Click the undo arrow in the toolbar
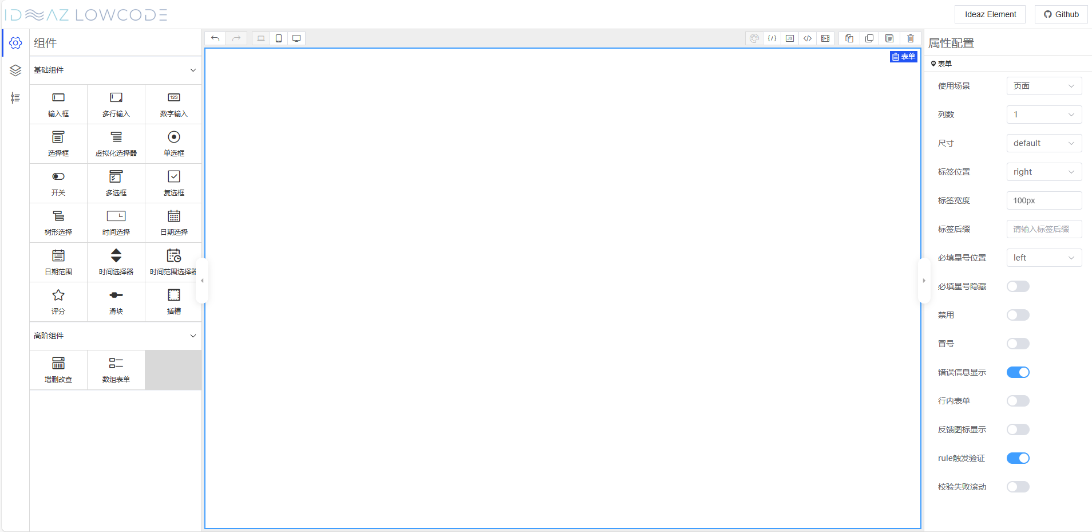This screenshot has height=532, width=1092. point(215,38)
